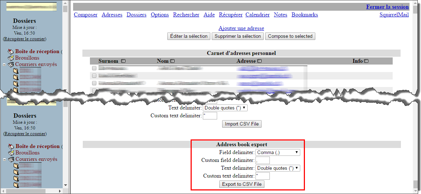Click first subfolder icon under lower Courriers envoyés

click(15, 166)
